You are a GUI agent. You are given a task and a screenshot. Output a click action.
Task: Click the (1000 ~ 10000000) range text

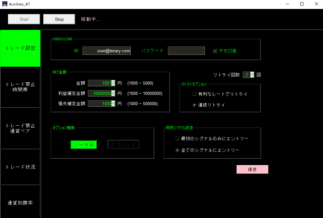pos(145,93)
